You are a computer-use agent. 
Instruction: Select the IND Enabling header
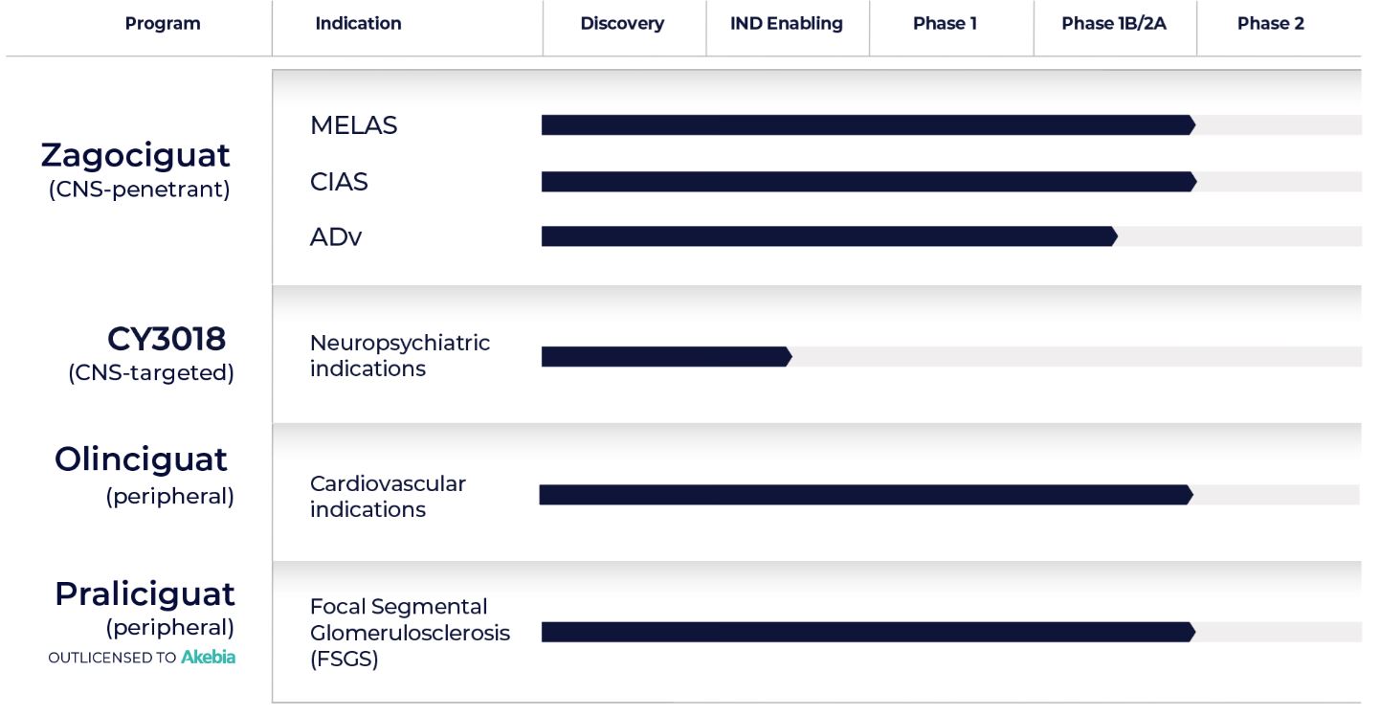(786, 24)
